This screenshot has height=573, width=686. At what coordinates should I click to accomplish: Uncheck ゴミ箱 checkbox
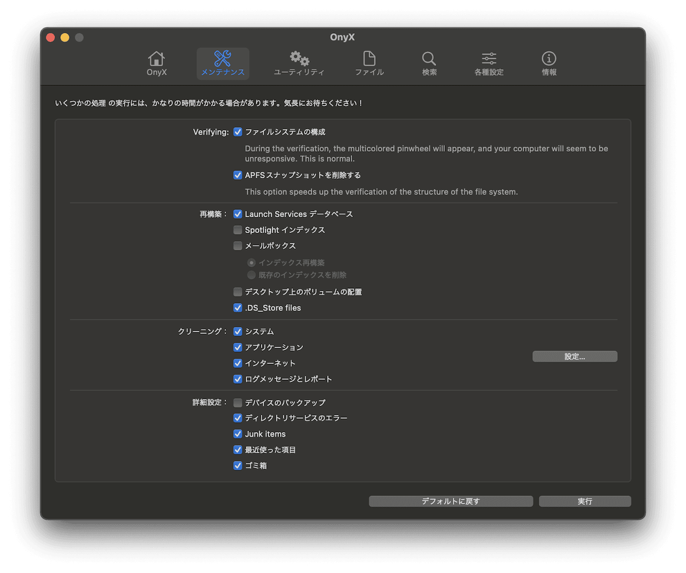coord(238,466)
